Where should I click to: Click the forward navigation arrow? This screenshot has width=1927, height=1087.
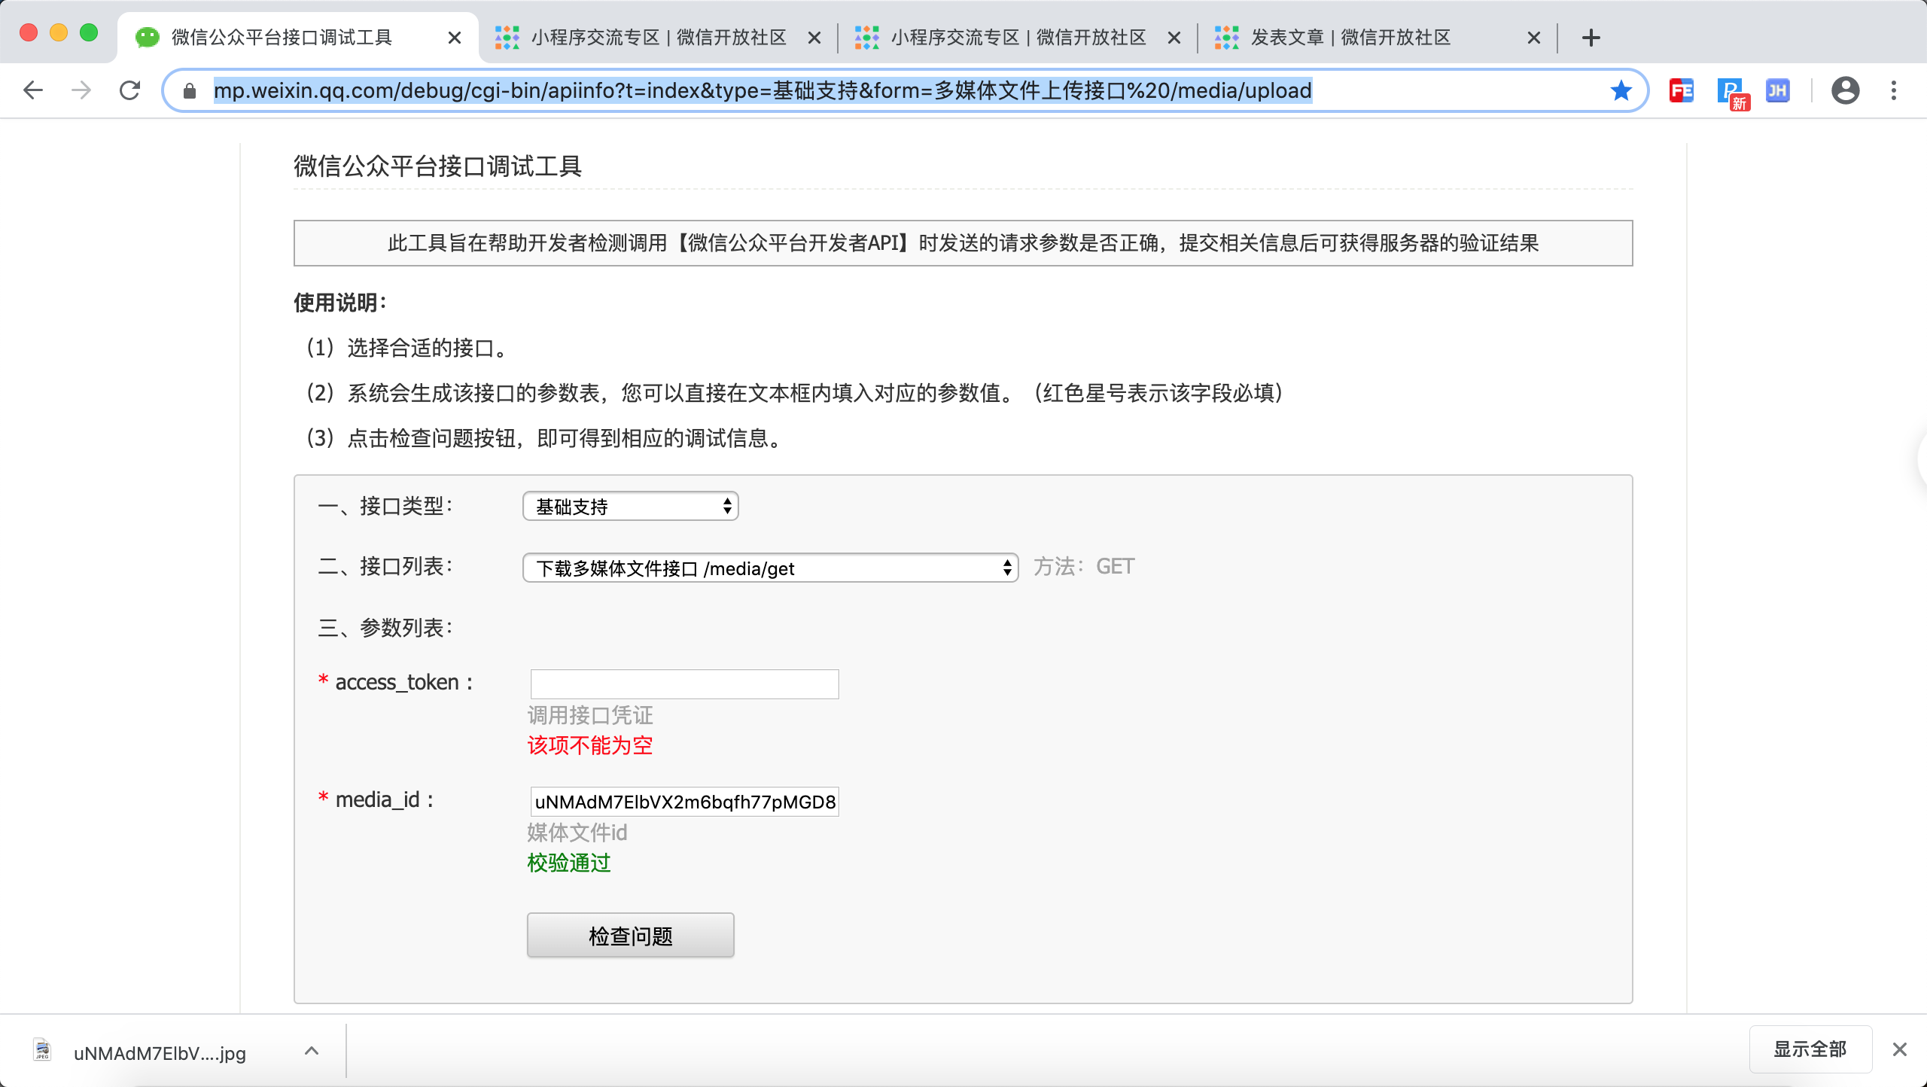(x=81, y=90)
